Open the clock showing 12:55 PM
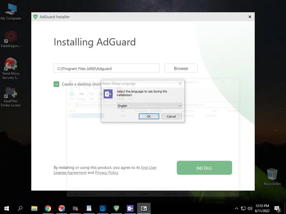Image resolution: width=286 pixels, height=214 pixels. point(262,208)
